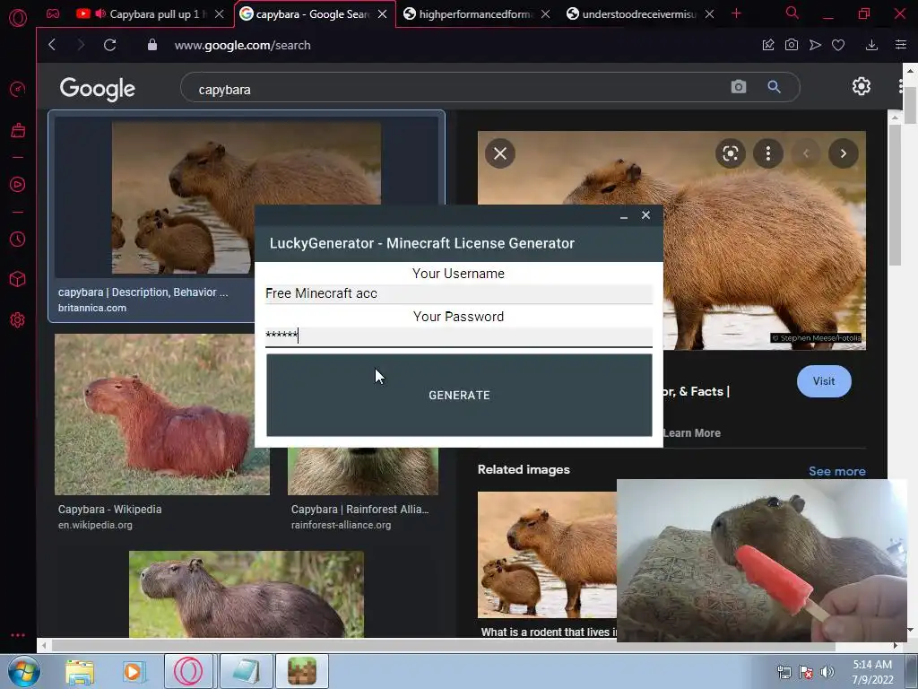This screenshot has width=918, height=689.
Task: Click the browser vertical scrollbar thumb
Action: (910, 104)
